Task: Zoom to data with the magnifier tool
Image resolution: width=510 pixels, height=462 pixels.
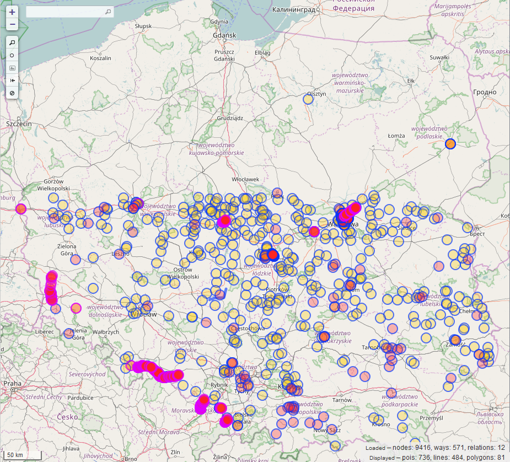Action: pyautogui.click(x=12, y=42)
